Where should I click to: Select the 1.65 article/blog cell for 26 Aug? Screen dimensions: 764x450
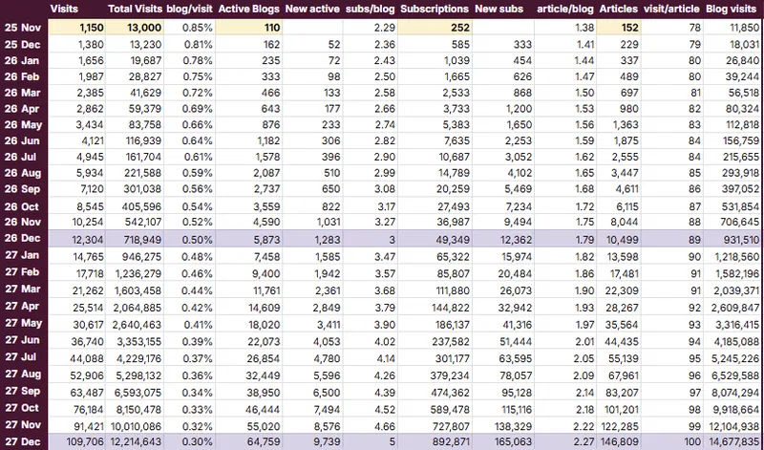tap(565, 173)
